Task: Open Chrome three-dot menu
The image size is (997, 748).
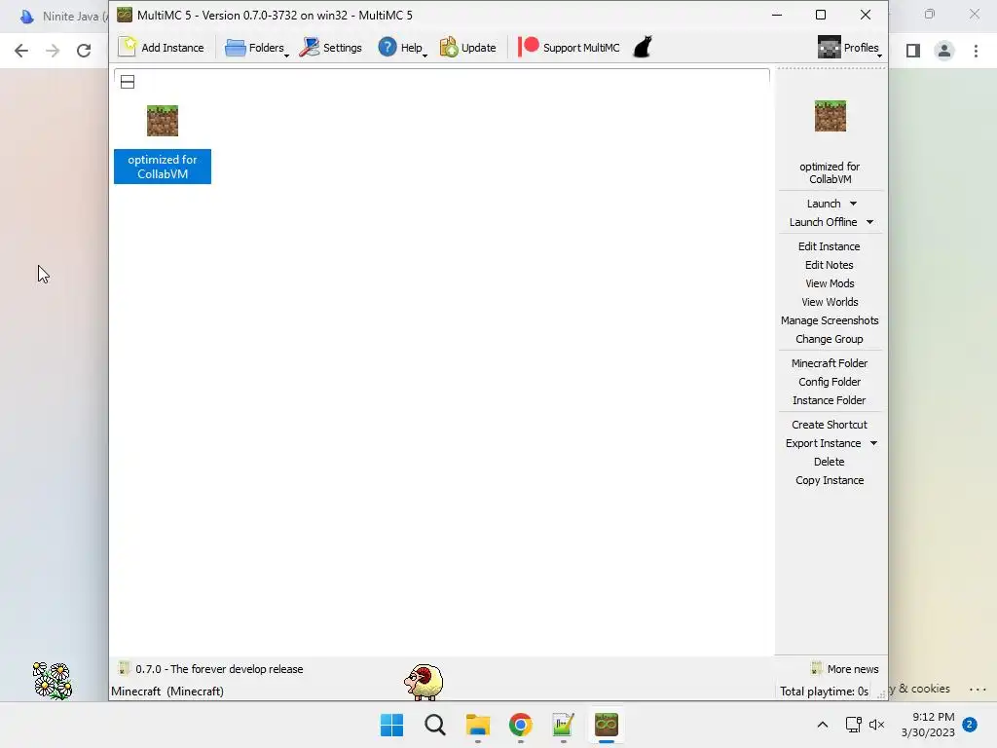Action: [x=976, y=51]
